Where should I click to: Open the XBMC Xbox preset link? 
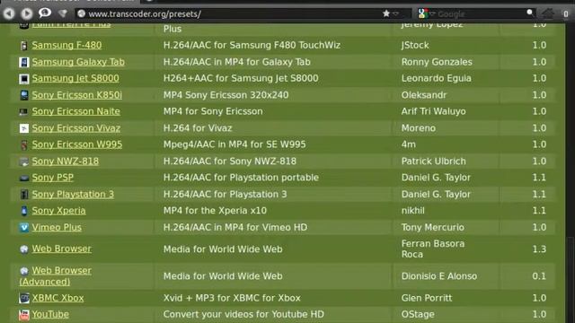click(57, 298)
